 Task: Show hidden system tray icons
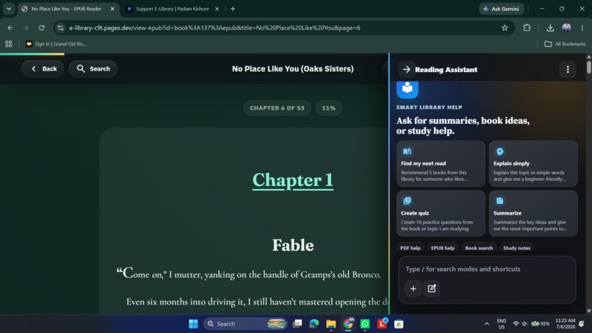[x=487, y=324]
